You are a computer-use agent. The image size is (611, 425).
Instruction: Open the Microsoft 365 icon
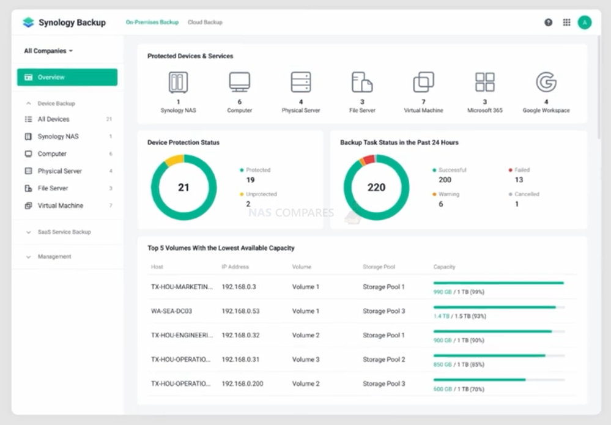485,82
